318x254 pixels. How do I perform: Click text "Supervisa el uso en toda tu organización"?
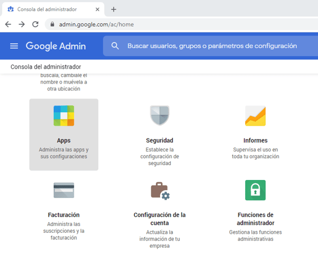tap(255, 153)
